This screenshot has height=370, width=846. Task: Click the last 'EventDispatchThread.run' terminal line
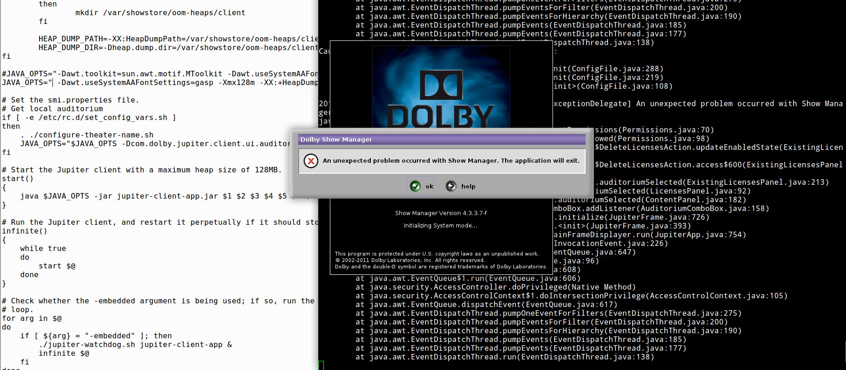(505, 357)
